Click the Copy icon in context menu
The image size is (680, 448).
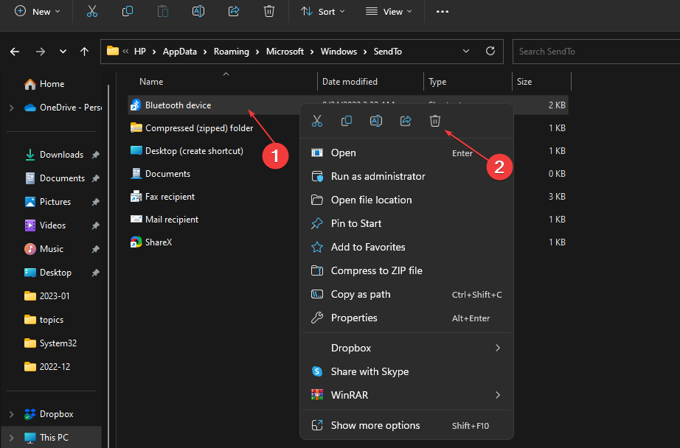click(x=347, y=122)
